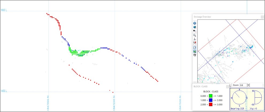The width and height of the screenshot is (265, 112).
Task: Click the axes orientation icon
Action: pyautogui.click(x=195, y=39)
